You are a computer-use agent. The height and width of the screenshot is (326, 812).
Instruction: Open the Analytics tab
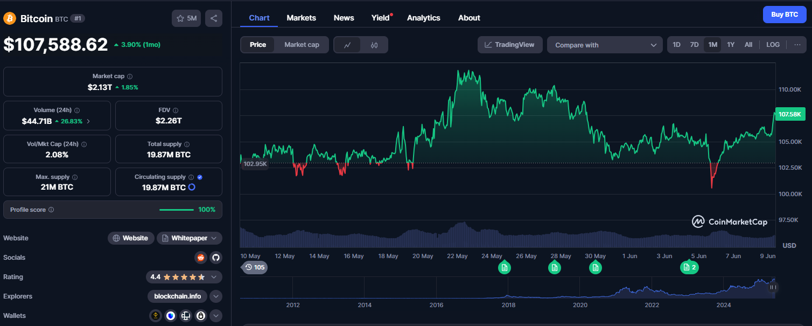424,18
